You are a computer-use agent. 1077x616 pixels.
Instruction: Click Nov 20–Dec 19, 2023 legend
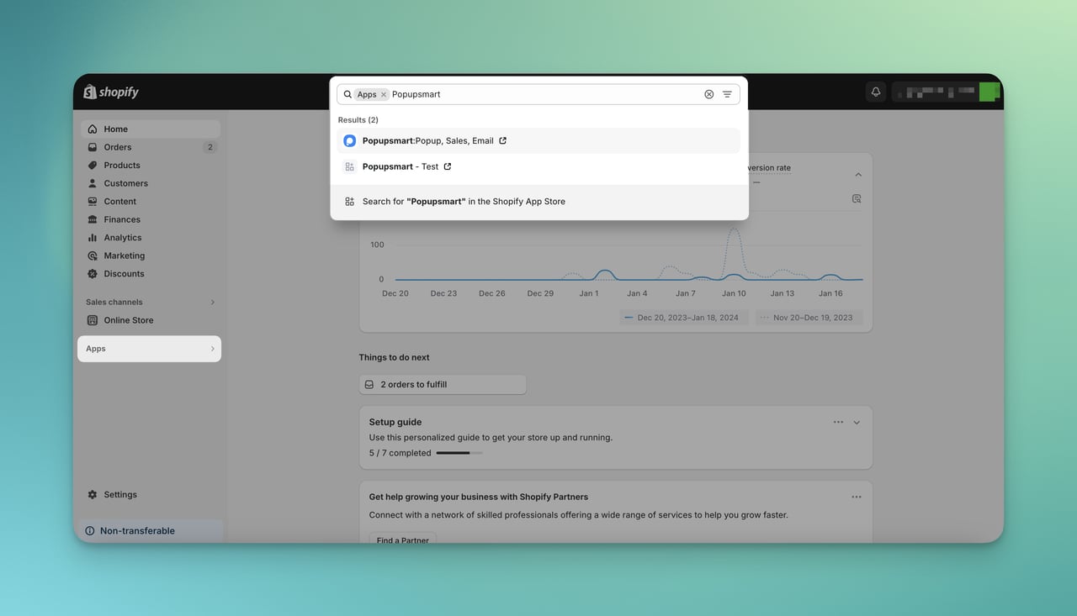click(808, 318)
